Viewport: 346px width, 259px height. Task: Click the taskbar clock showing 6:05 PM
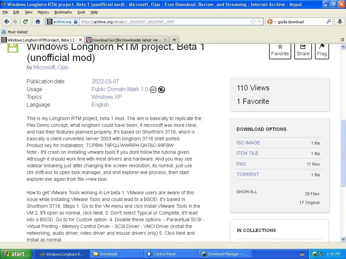click(333, 254)
